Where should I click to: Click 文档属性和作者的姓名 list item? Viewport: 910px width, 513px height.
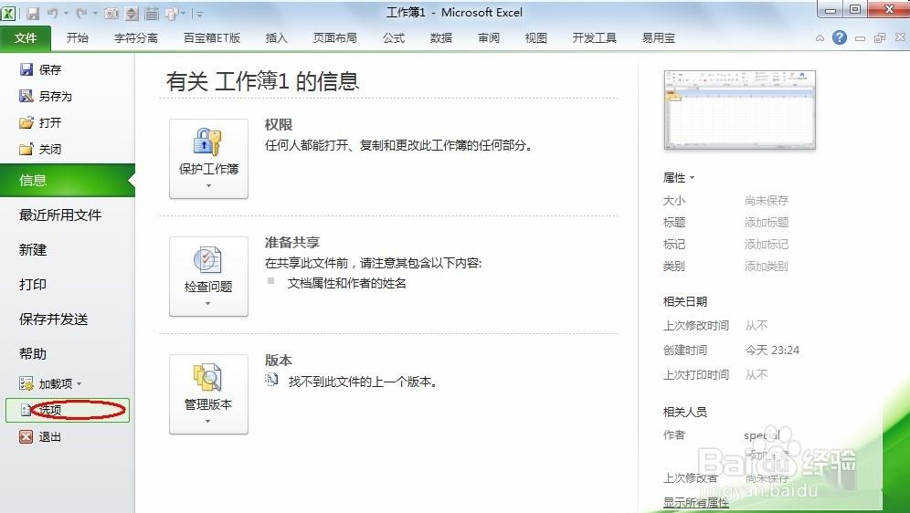click(347, 284)
